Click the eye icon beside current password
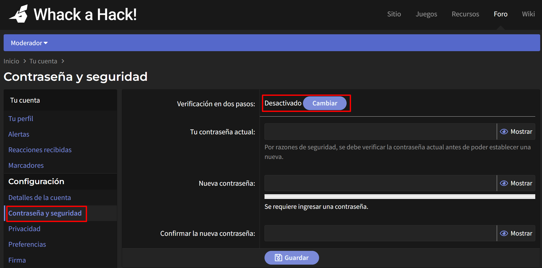542x268 pixels. point(504,132)
